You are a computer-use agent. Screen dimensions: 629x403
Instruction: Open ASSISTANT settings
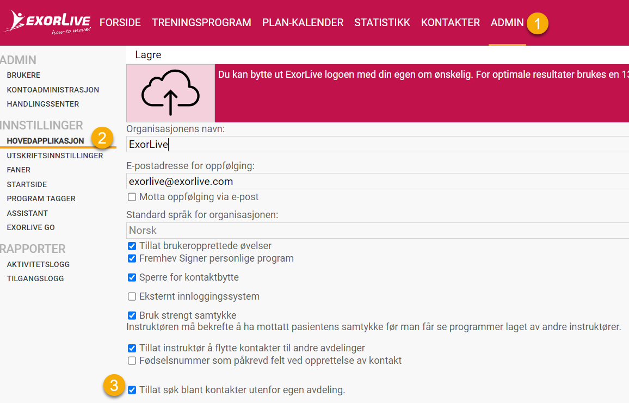(27, 213)
